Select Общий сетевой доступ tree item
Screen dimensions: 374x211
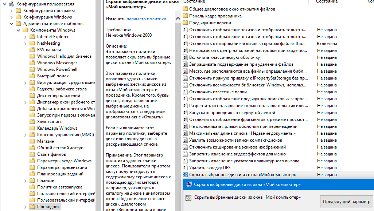60,148
